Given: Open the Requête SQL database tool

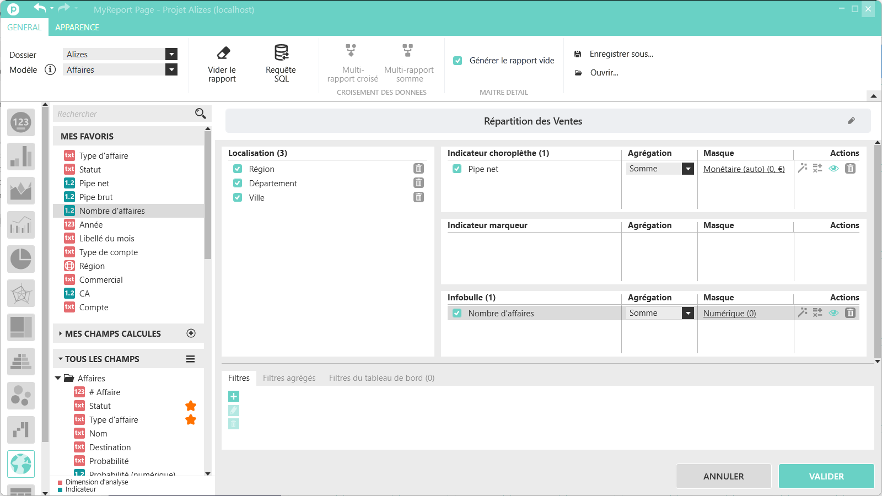Looking at the screenshot, I should click(281, 53).
